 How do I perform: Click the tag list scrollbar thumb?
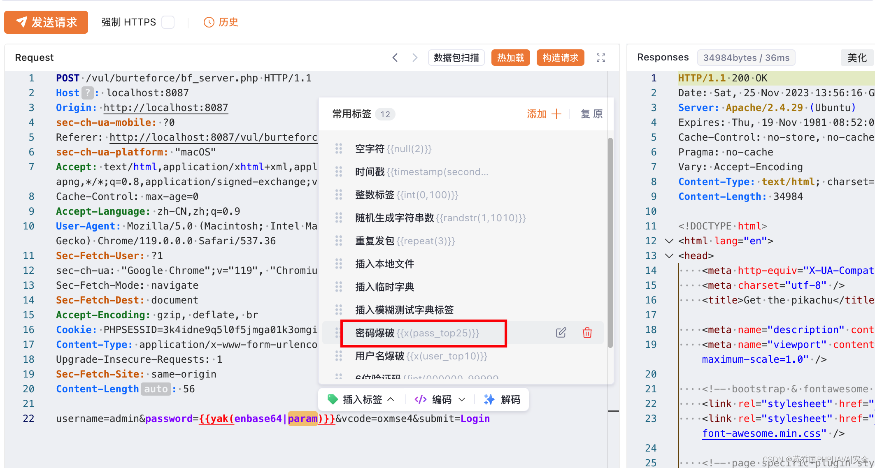610,243
